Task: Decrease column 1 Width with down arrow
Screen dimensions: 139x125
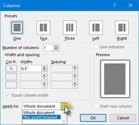Action: (x=44, y=70)
